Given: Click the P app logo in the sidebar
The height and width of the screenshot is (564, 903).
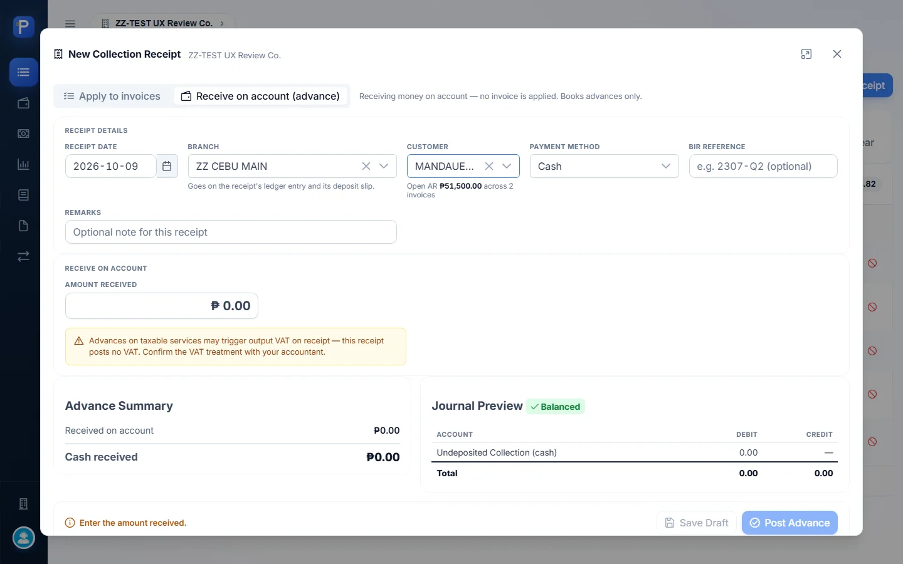Looking at the screenshot, I should click(23, 27).
